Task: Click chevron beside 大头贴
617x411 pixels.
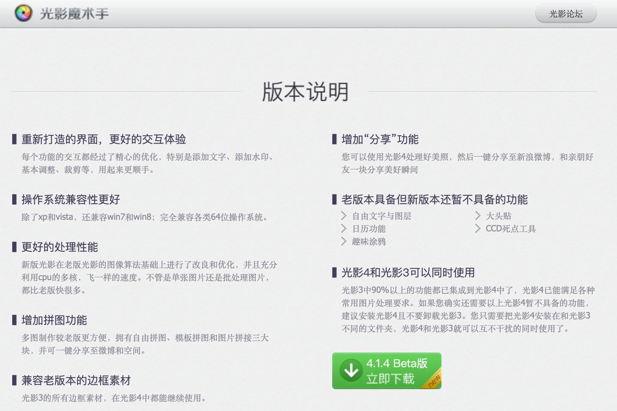Action: [478, 215]
